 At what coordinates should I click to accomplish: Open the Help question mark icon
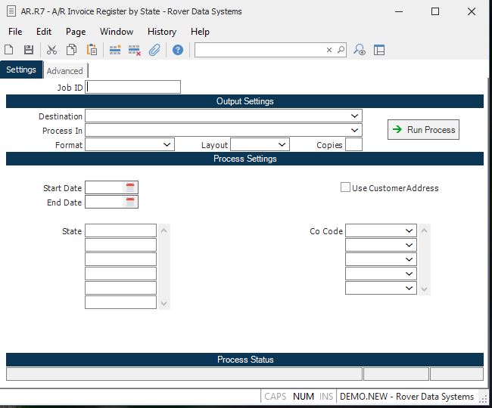click(x=178, y=50)
